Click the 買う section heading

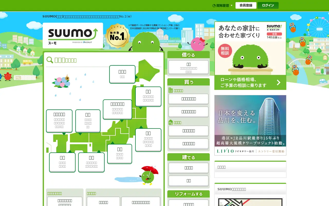click(188, 82)
